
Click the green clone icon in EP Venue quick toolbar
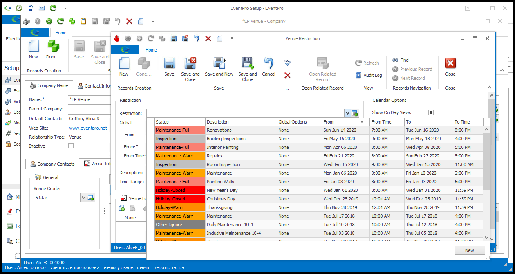[x=72, y=21]
